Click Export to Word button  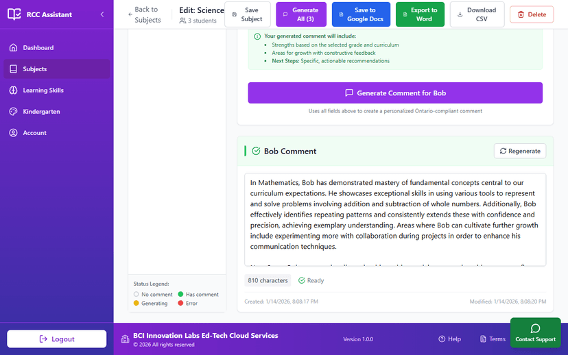[x=420, y=14]
